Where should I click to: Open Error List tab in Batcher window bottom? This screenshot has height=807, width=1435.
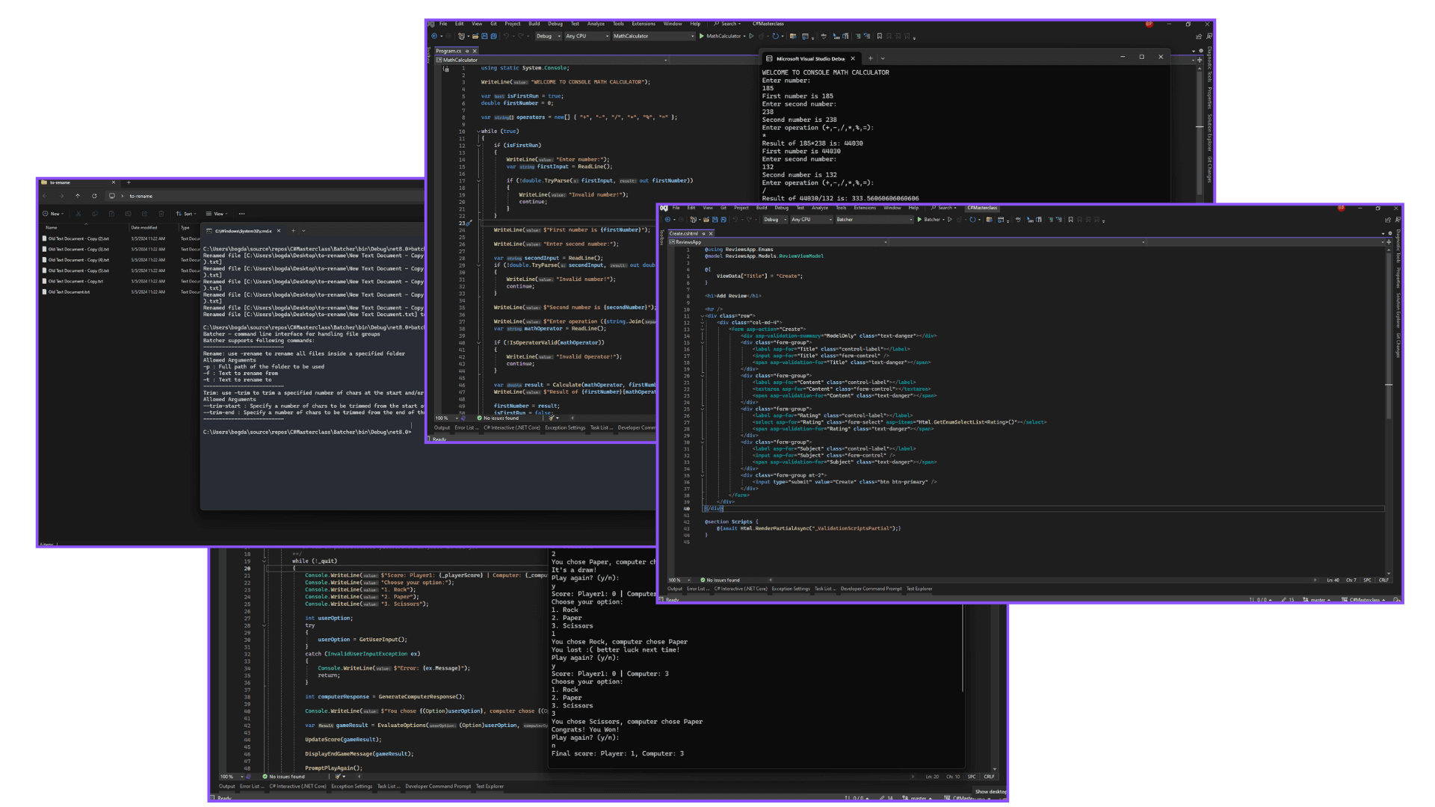tap(698, 589)
